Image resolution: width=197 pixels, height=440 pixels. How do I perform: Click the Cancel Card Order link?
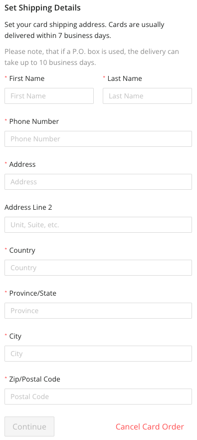pyautogui.click(x=150, y=427)
